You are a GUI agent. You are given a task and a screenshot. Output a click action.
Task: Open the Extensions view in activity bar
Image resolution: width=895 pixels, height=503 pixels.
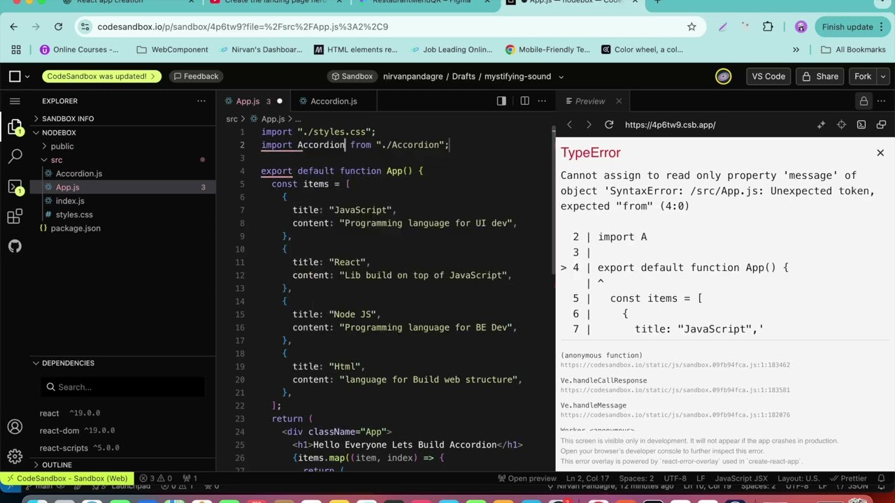click(15, 217)
